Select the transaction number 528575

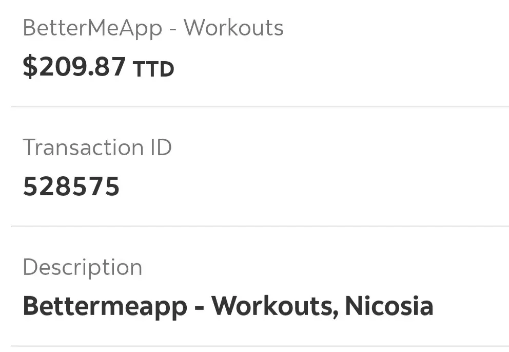tap(71, 187)
